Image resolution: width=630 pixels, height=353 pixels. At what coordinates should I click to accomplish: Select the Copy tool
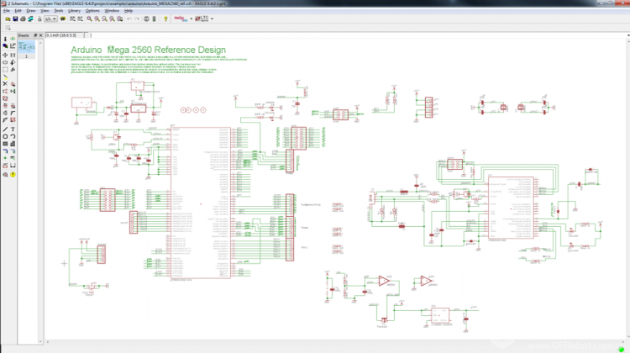[x=13, y=55]
